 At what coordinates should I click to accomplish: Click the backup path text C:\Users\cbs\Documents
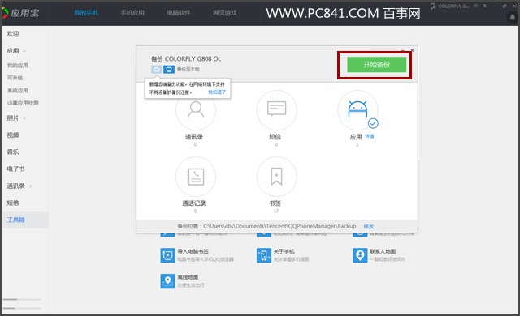[279, 226]
